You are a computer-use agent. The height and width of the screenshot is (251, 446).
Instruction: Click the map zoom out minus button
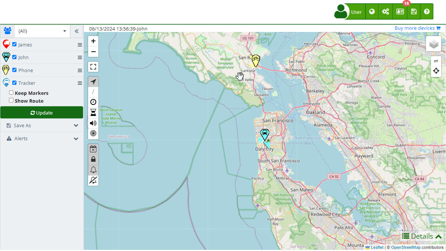tap(93, 52)
